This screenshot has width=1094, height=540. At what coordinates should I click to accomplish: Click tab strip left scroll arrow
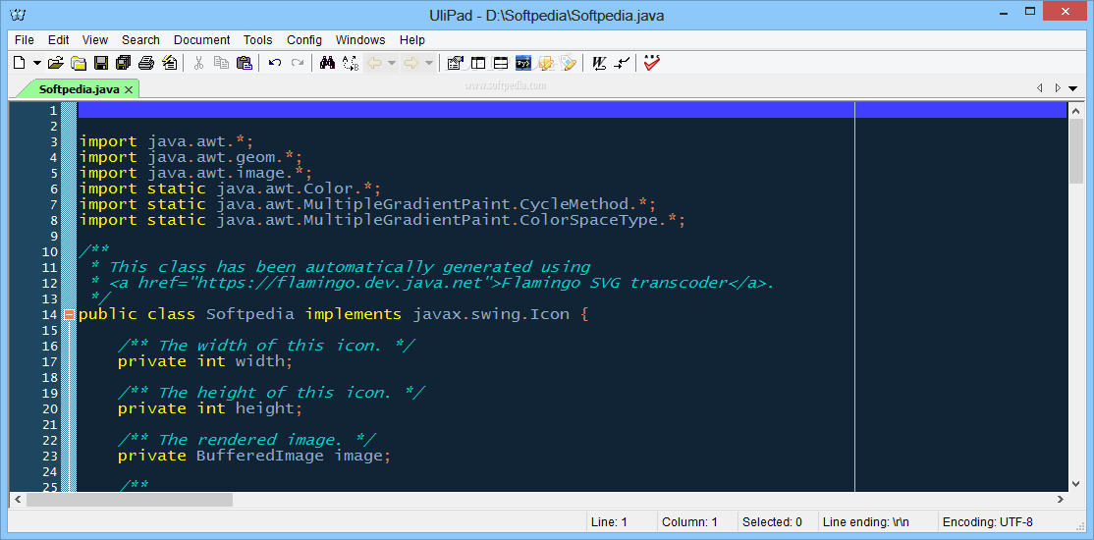[1040, 88]
